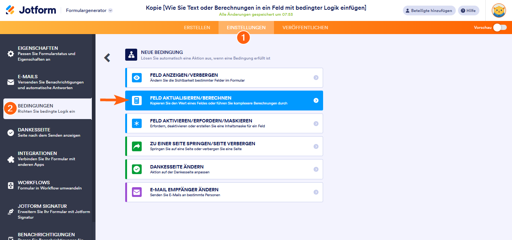Click the calculator icon for Feld aktualisieren
The image size is (512, 240).
pyautogui.click(x=137, y=101)
